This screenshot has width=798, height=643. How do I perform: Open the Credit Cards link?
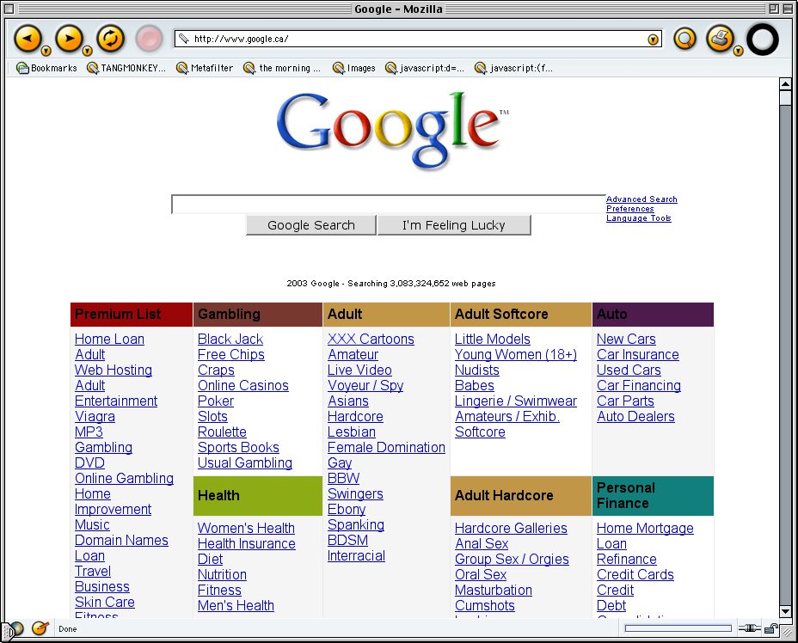pyautogui.click(x=635, y=575)
